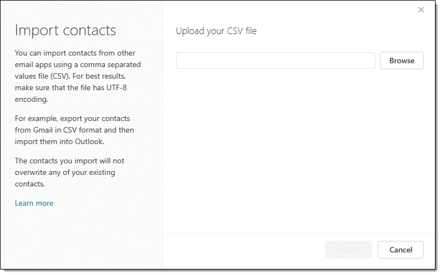Click the word Gmail in the description
This screenshot has width=441, height=275.
tap(47, 130)
